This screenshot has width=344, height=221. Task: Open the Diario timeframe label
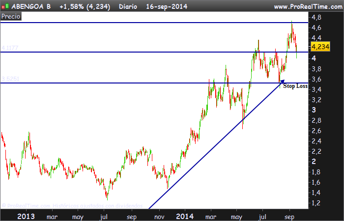(128, 6)
